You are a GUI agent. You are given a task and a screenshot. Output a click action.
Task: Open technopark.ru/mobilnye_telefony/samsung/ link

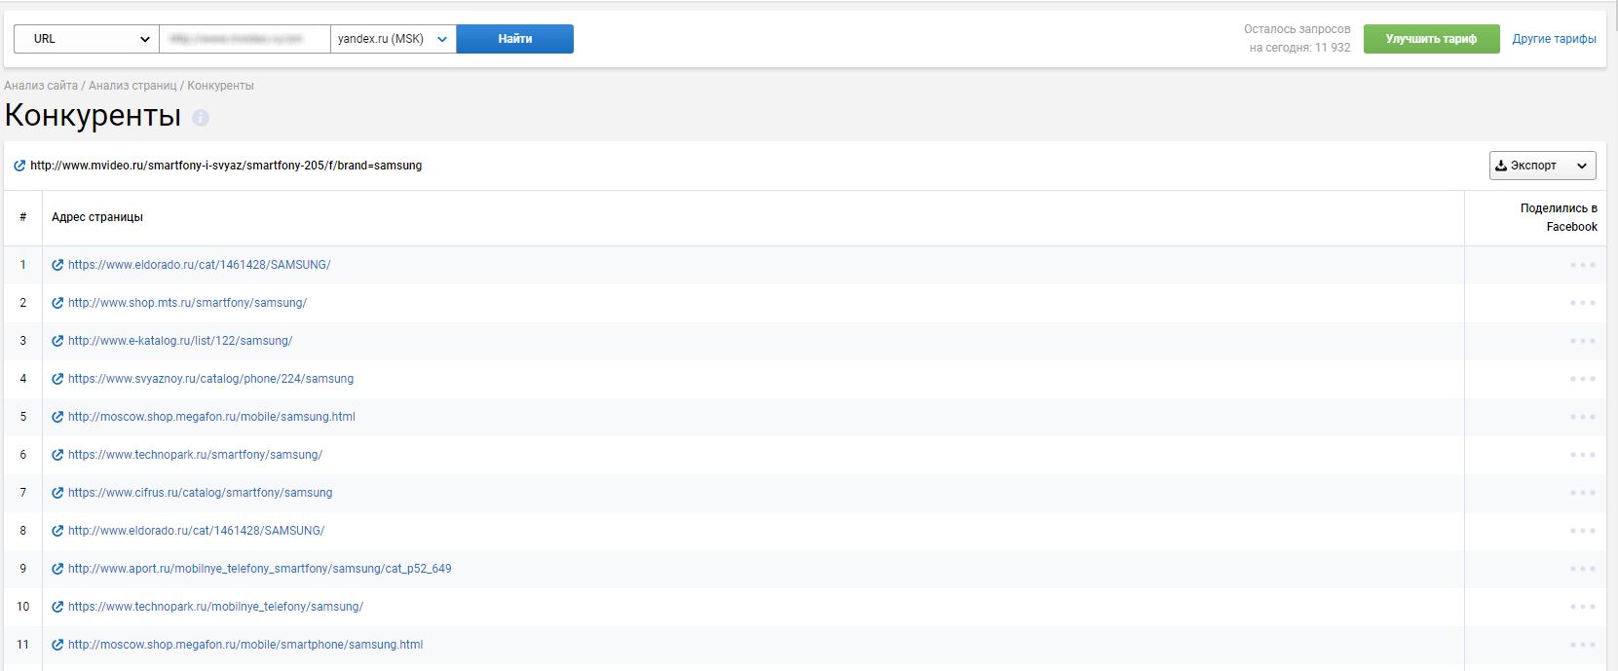(215, 607)
